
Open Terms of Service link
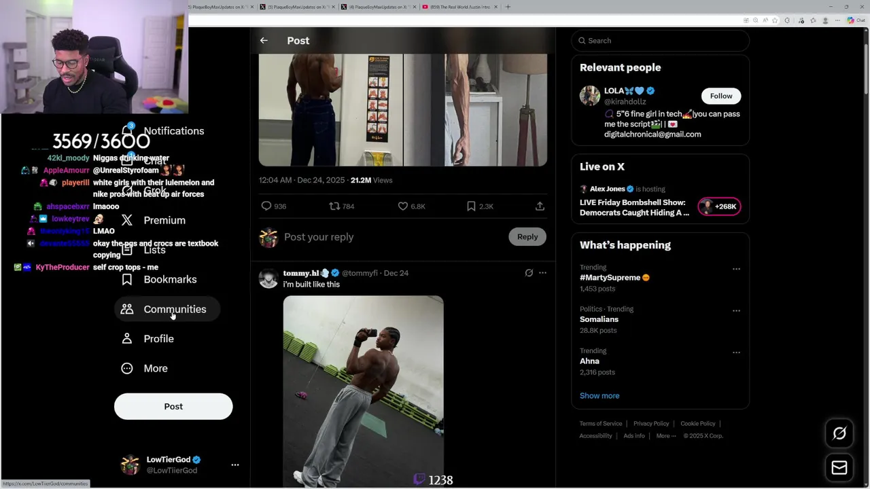[601, 424]
